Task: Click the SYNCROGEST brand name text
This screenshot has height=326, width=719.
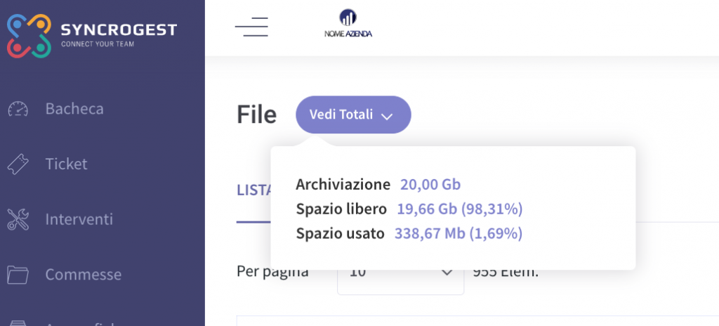Action: [119, 30]
